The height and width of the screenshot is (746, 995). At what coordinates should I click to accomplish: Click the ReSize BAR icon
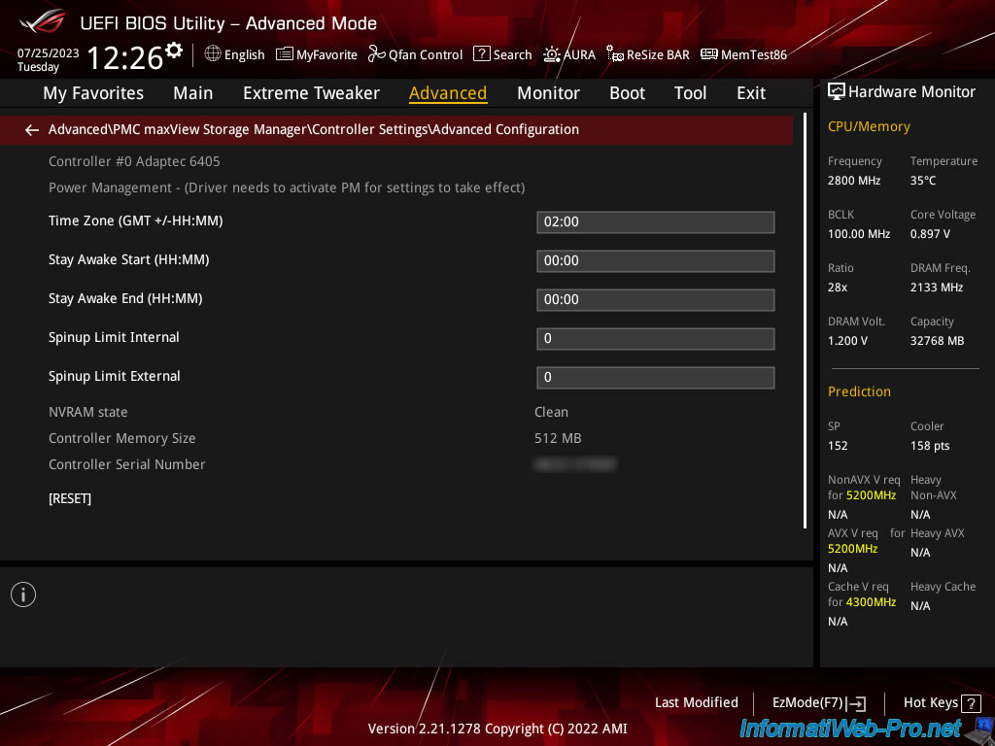click(x=615, y=54)
